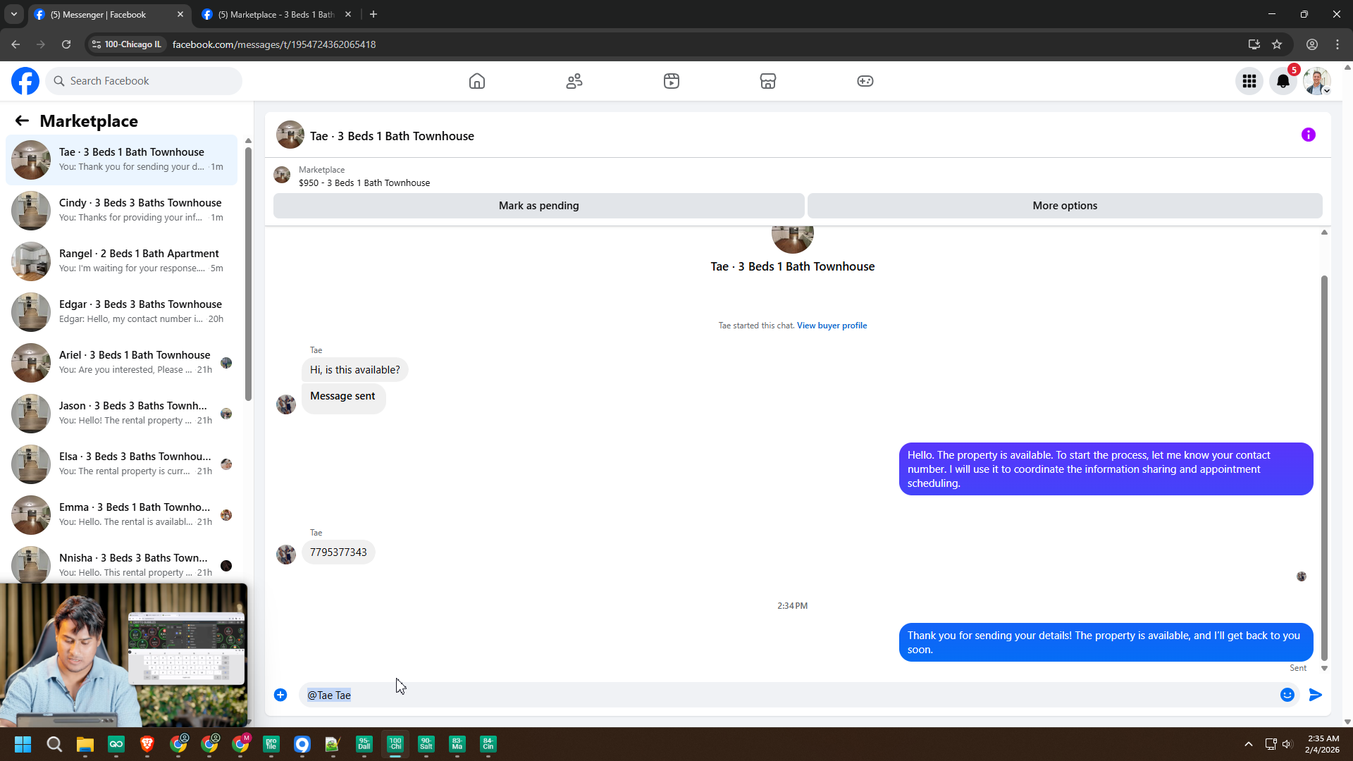Screen dimensions: 1353x761
Task: Open the Friends icon in top navigation
Action: [574, 81]
